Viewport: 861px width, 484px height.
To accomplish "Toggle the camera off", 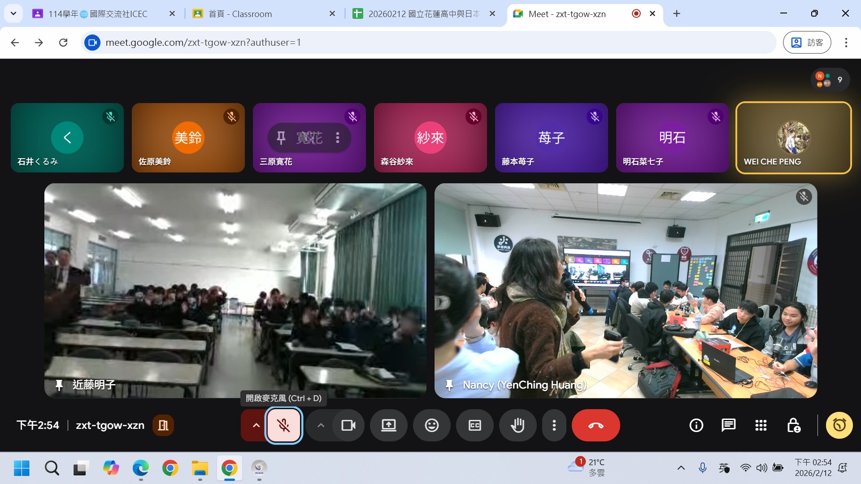I will point(348,425).
